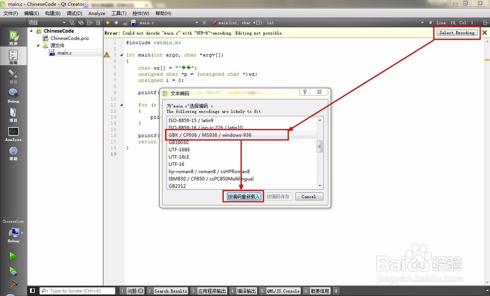Switch to Debug mode in sidebar
This screenshot has height=296, width=490.
13,95
